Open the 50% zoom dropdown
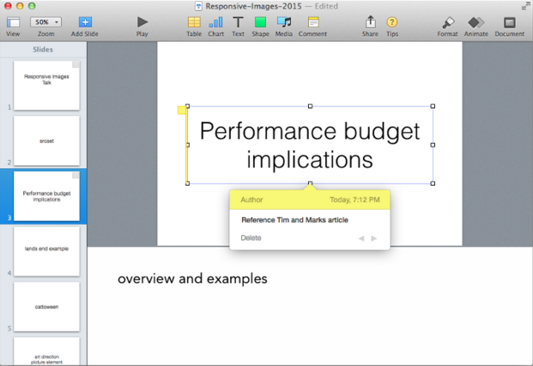The width and height of the screenshot is (533, 366). 45,22
